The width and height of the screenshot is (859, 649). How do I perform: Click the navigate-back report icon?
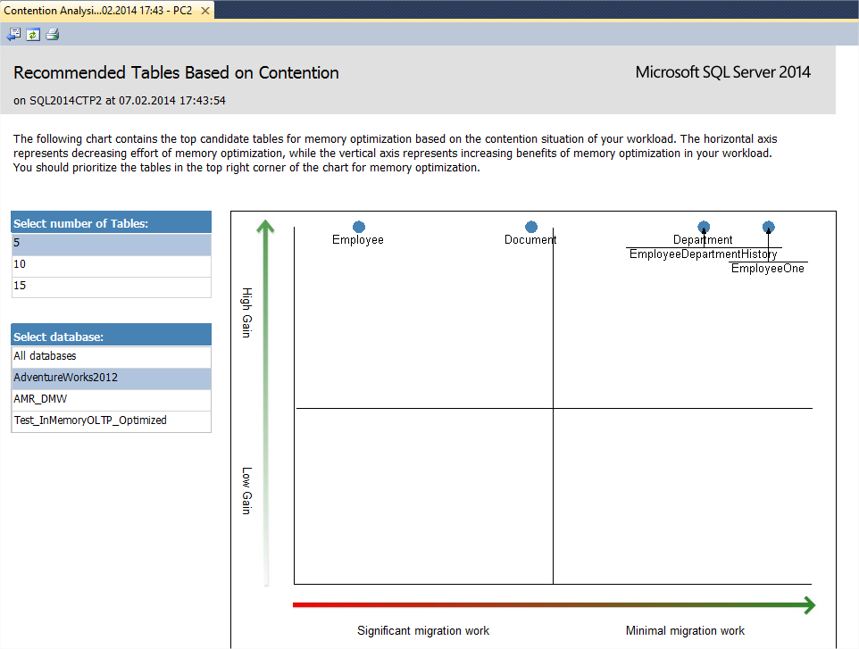point(13,35)
